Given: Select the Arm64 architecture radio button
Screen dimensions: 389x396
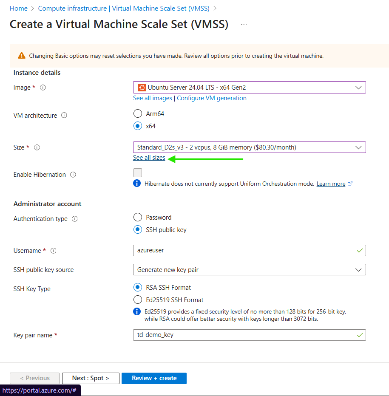Looking at the screenshot, I should coord(137,113).
